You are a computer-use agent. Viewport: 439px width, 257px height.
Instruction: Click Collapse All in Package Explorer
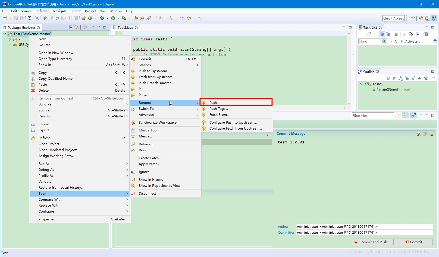pos(70,27)
